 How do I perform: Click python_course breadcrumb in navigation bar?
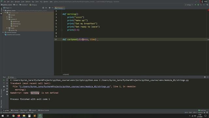tap(7, 5)
